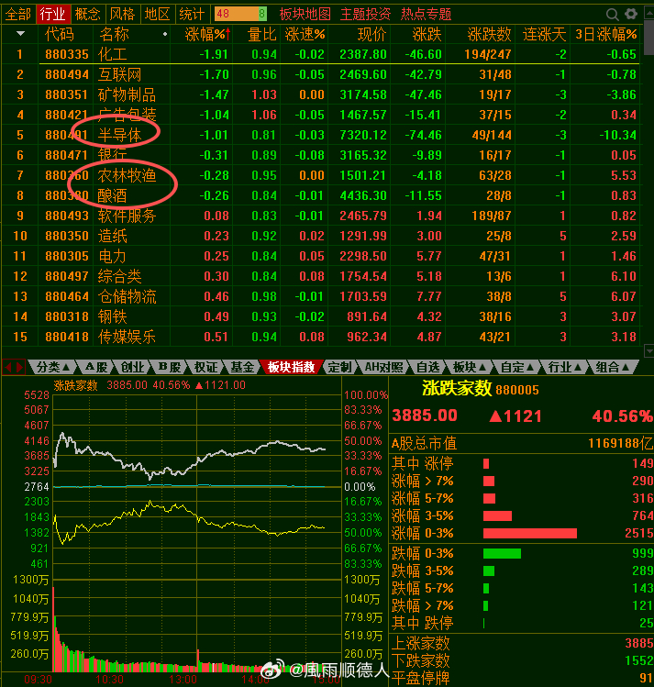654x687 pixels.
Task: Click the 13:00 marker on chart timeline
Action: click(x=183, y=680)
